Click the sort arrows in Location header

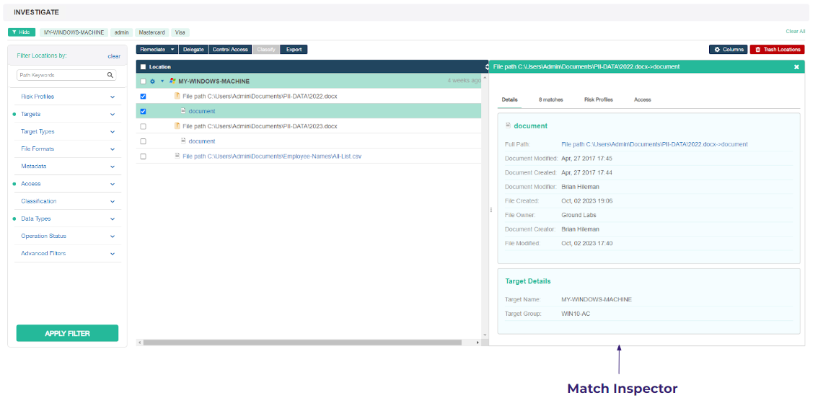point(486,67)
